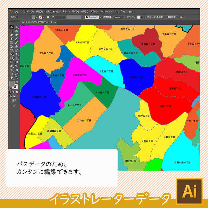Set paint mode to None

pos(17,92)
